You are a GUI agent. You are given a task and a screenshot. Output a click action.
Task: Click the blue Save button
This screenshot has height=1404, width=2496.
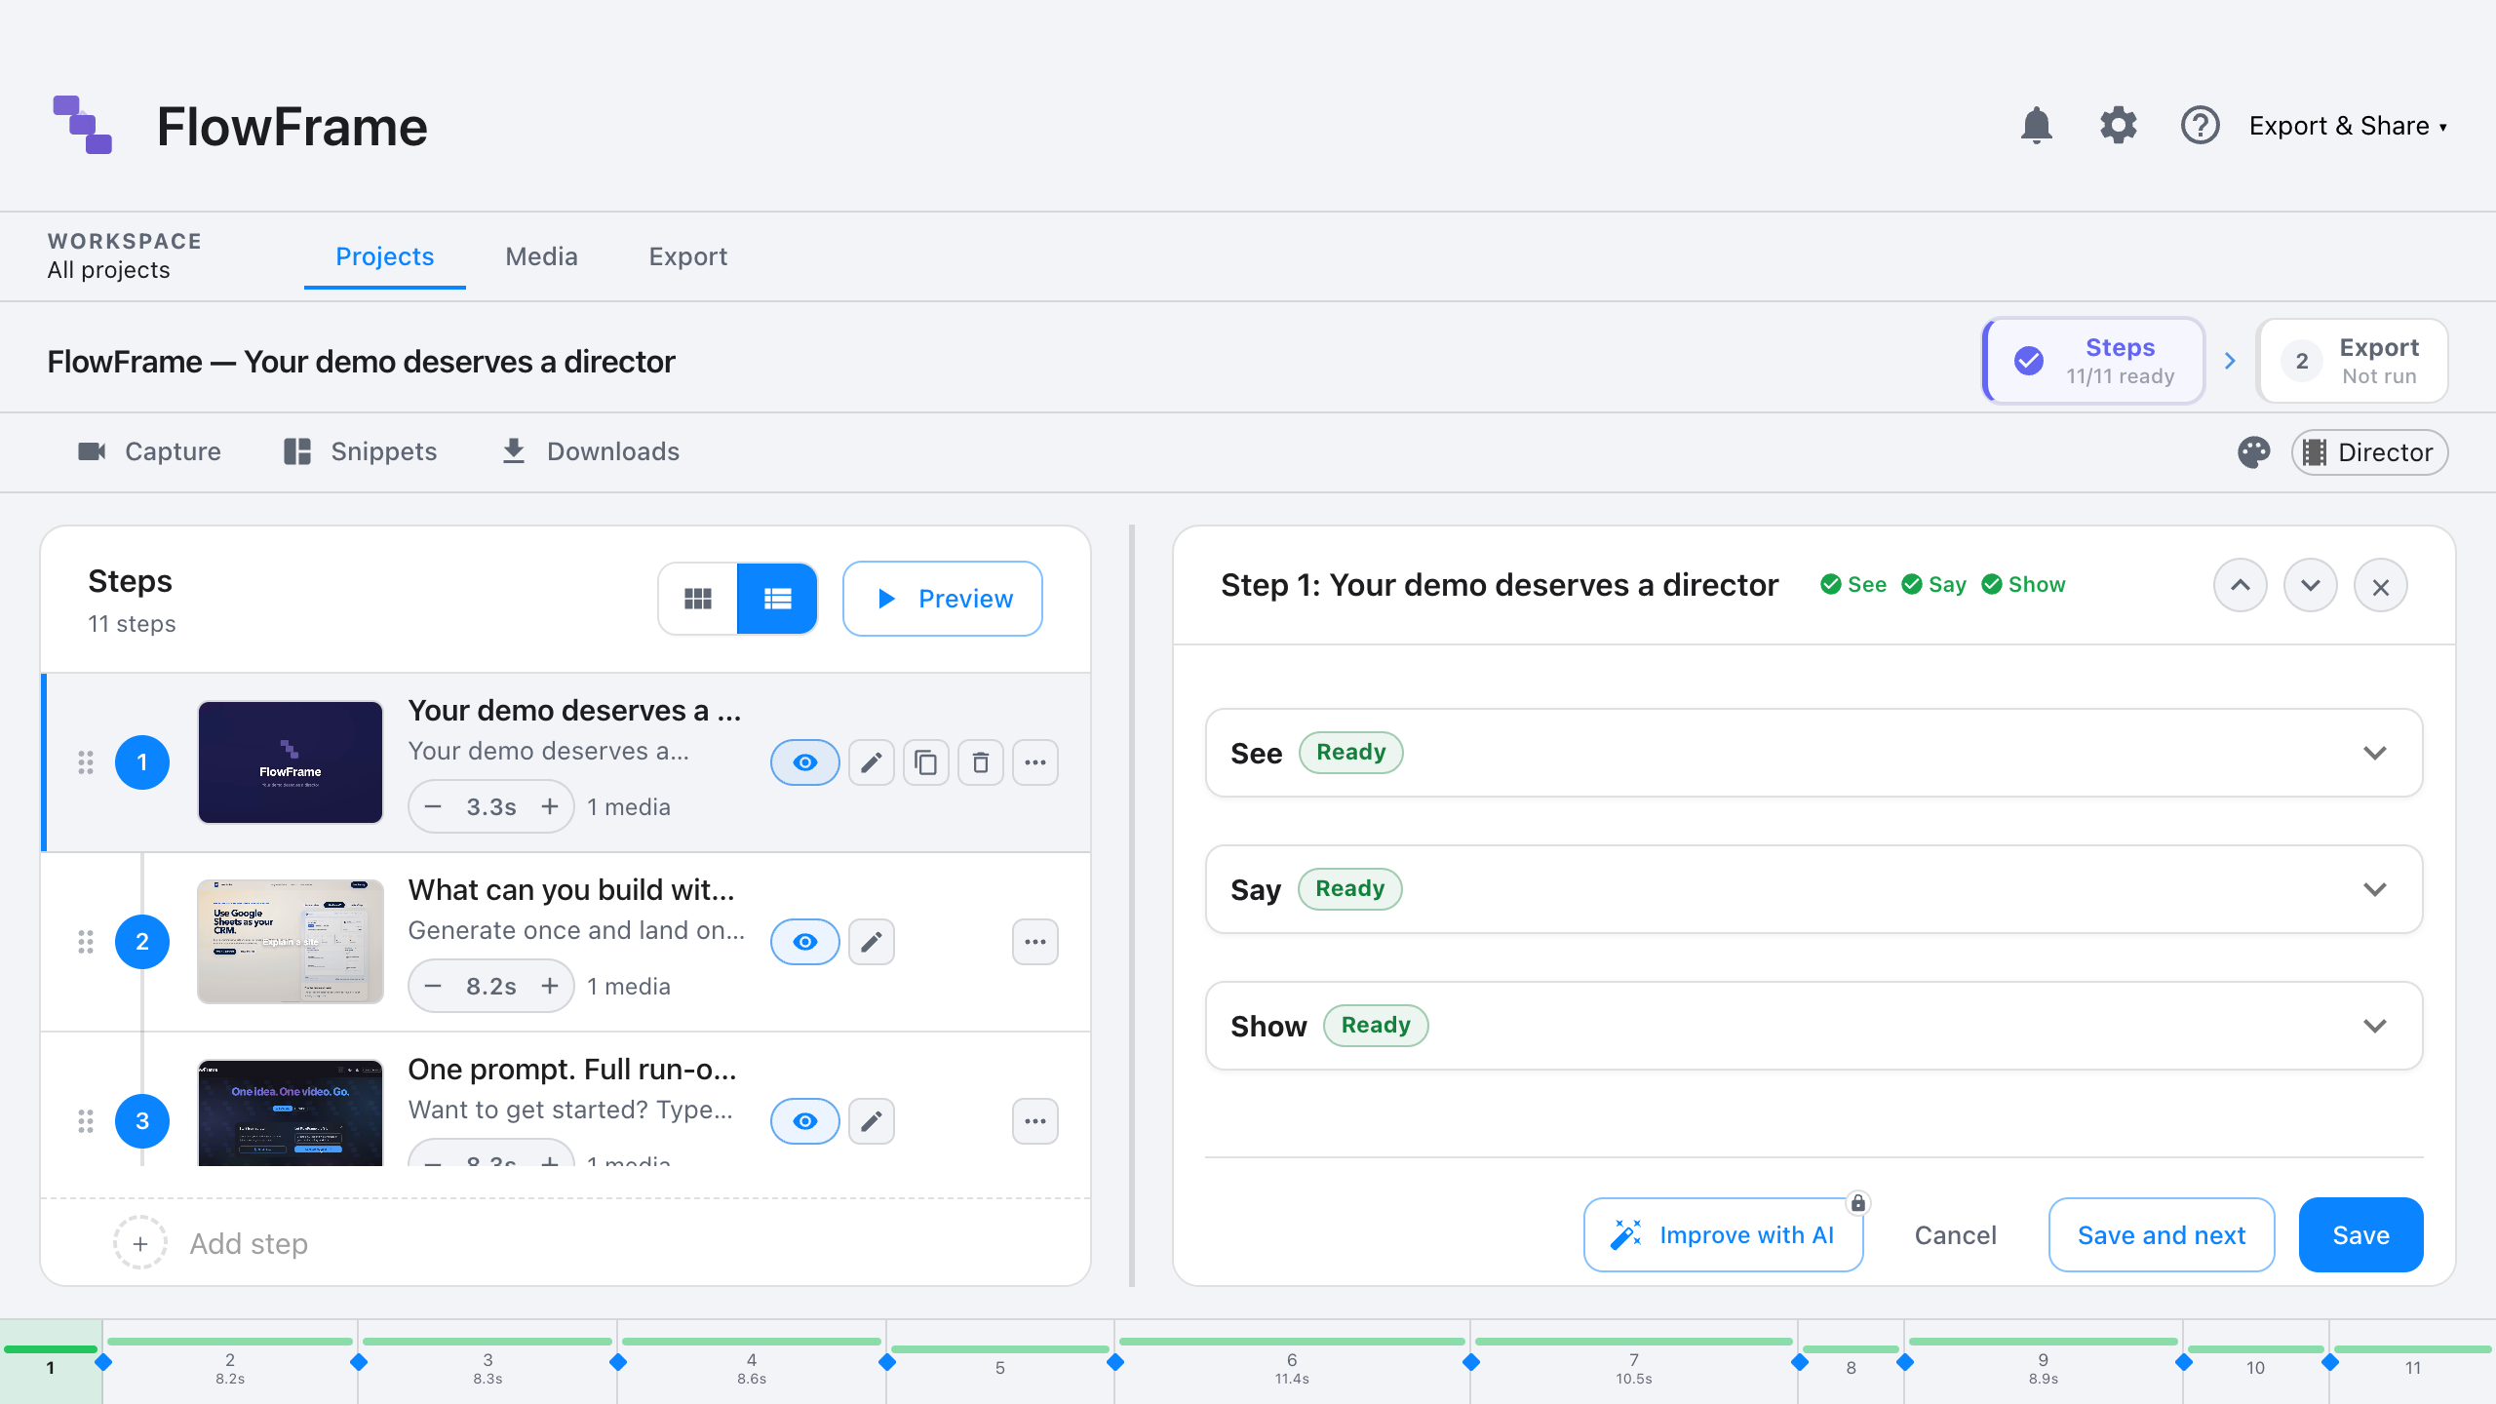coord(2361,1235)
